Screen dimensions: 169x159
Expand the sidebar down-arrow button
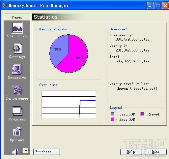26,150
